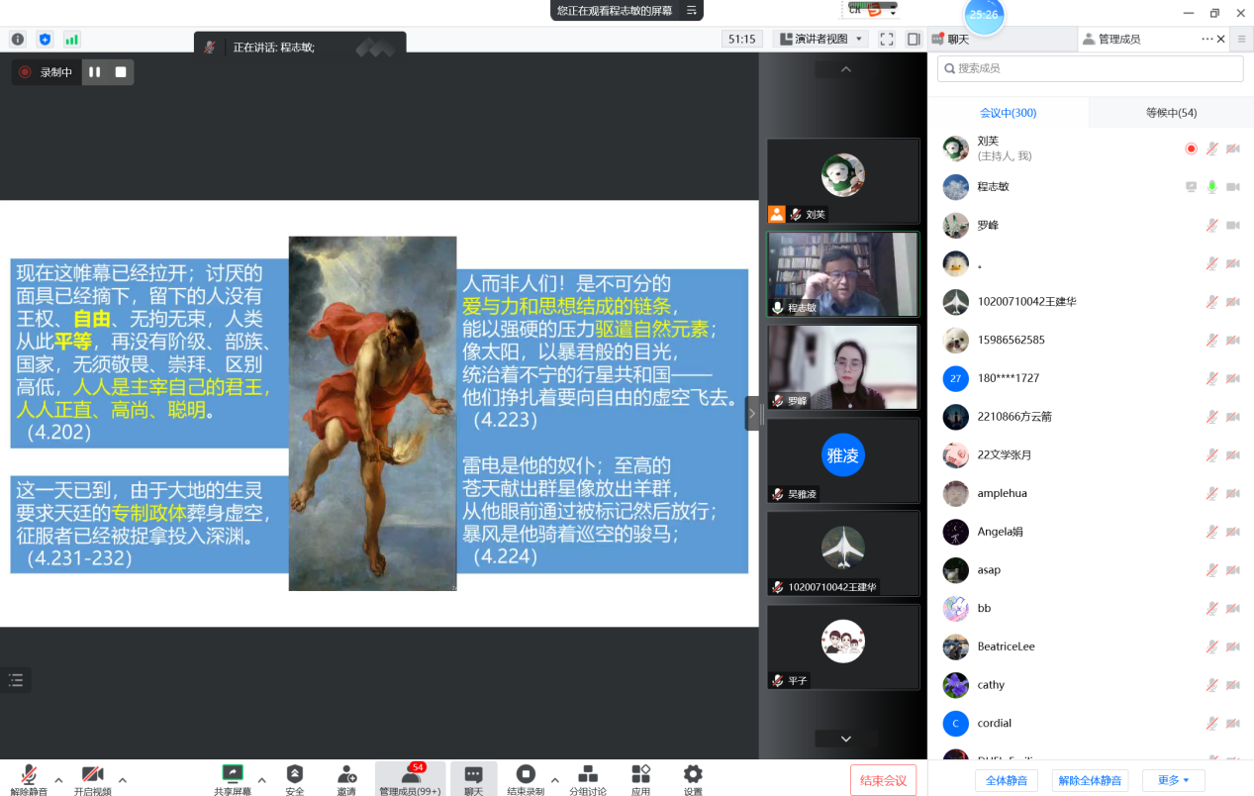Open the 演讲者视图 view dropdown

click(x=820, y=40)
